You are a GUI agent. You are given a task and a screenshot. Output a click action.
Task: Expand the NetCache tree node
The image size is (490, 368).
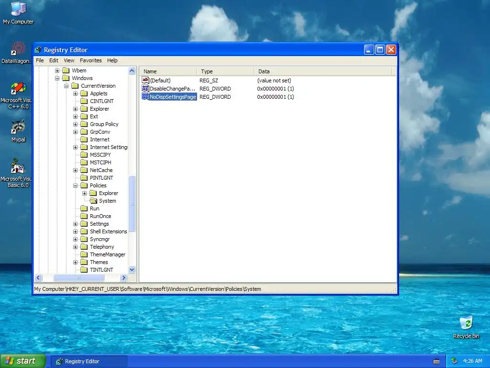click(75, 170)
